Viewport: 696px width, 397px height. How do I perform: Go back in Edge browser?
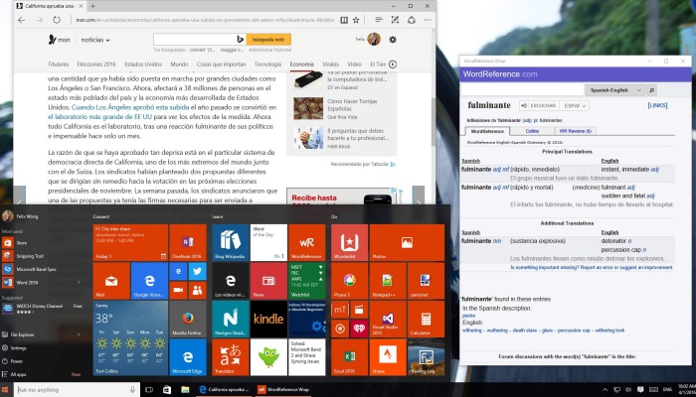click(21, 20)
